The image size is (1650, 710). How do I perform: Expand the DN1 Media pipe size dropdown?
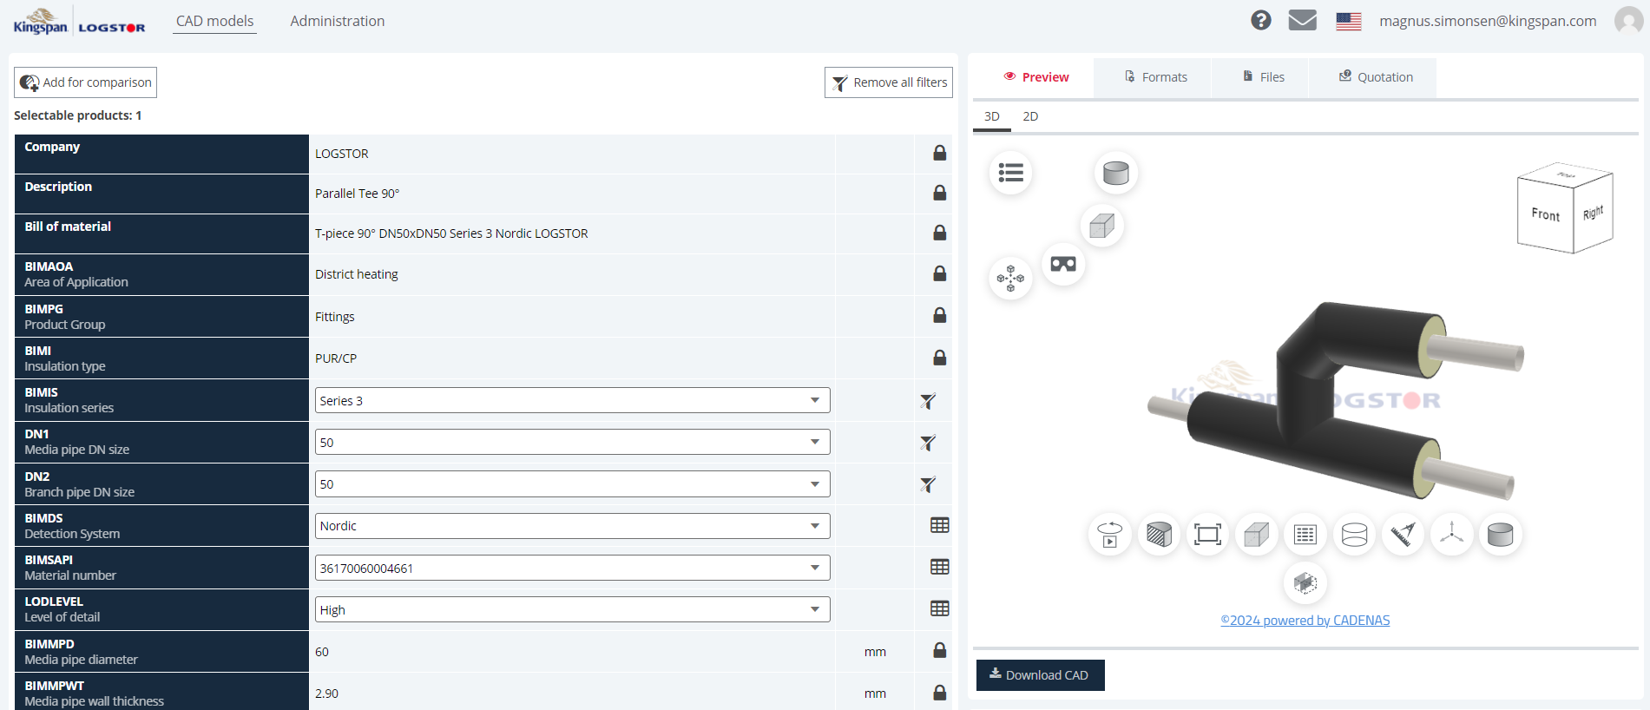[572, 442]
